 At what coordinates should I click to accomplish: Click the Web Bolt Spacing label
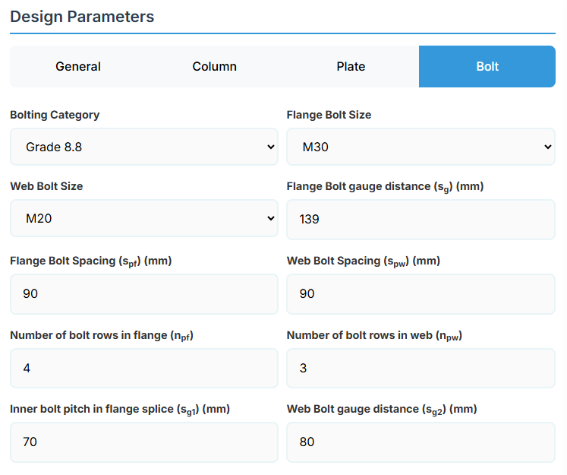[x=363, y=261]
